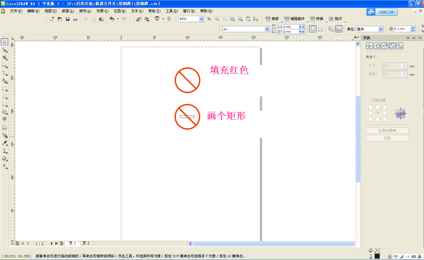Screen dimensions: 424x260
Task: Toggle the 不按比例 checkbox
Action: point(368,100)
